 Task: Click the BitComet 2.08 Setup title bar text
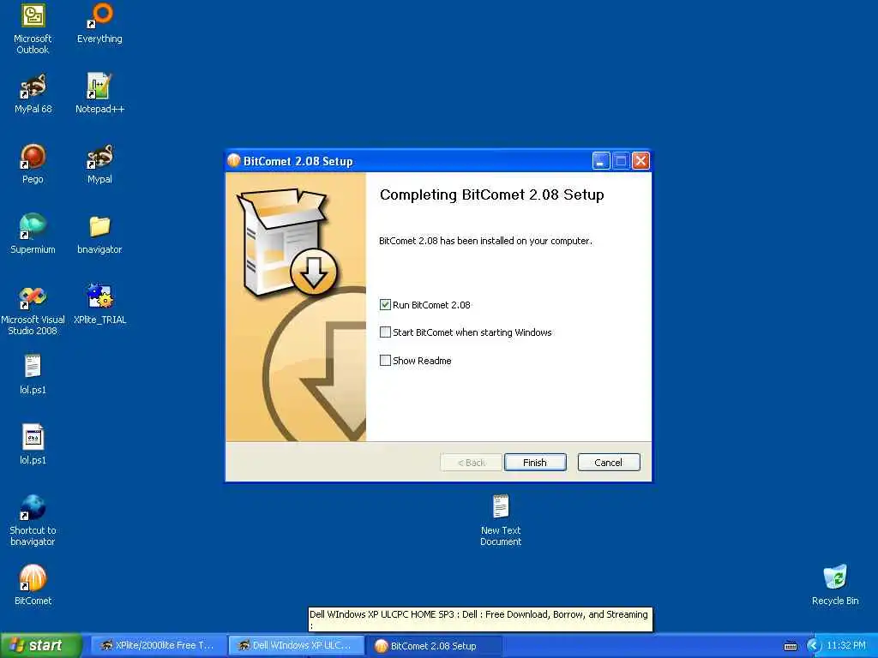[298, 161]
